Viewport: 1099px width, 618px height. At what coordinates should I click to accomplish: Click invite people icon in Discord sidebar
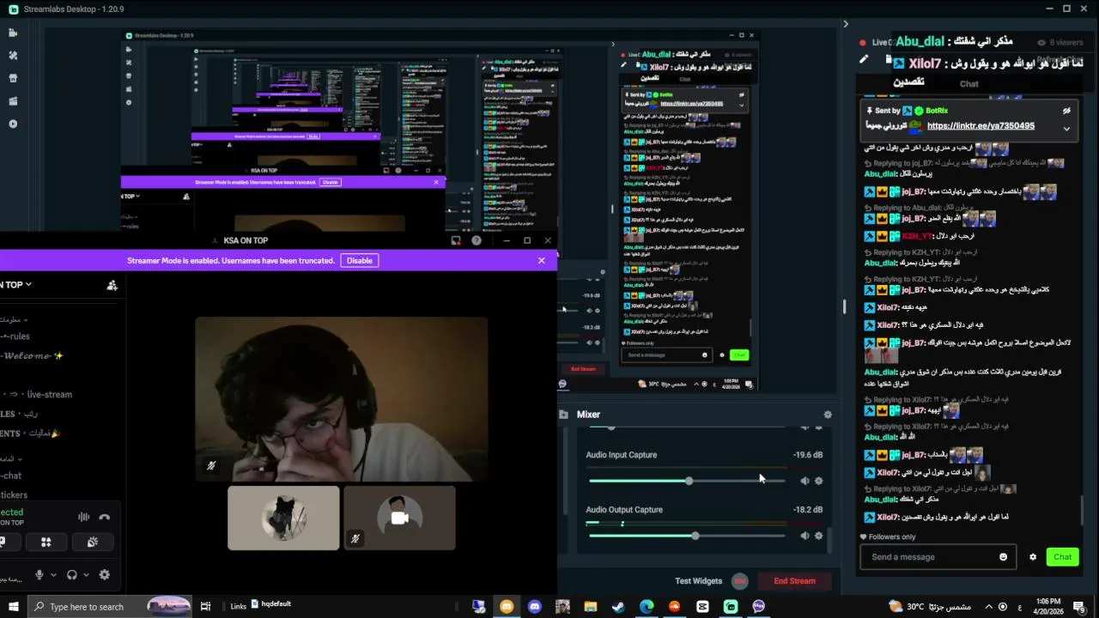click(112, 285)
